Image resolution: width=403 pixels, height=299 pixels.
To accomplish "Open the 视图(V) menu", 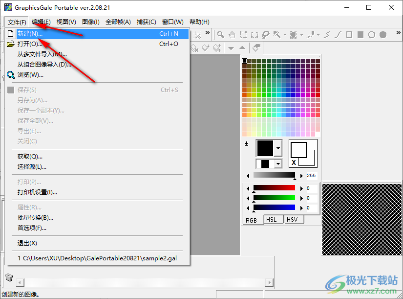I will pyautogui.click(x=66, y=22).
